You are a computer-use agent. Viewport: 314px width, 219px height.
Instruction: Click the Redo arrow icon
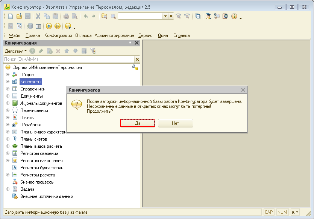(94, 16)
